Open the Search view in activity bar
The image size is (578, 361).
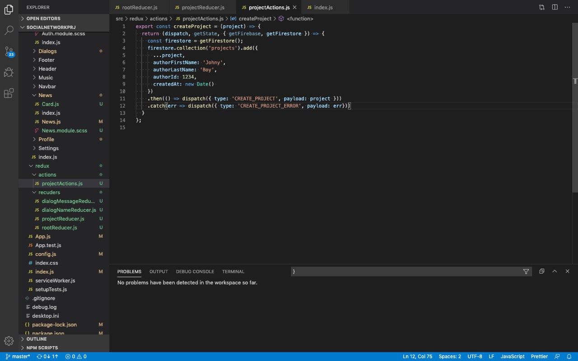tap(9, 31)
